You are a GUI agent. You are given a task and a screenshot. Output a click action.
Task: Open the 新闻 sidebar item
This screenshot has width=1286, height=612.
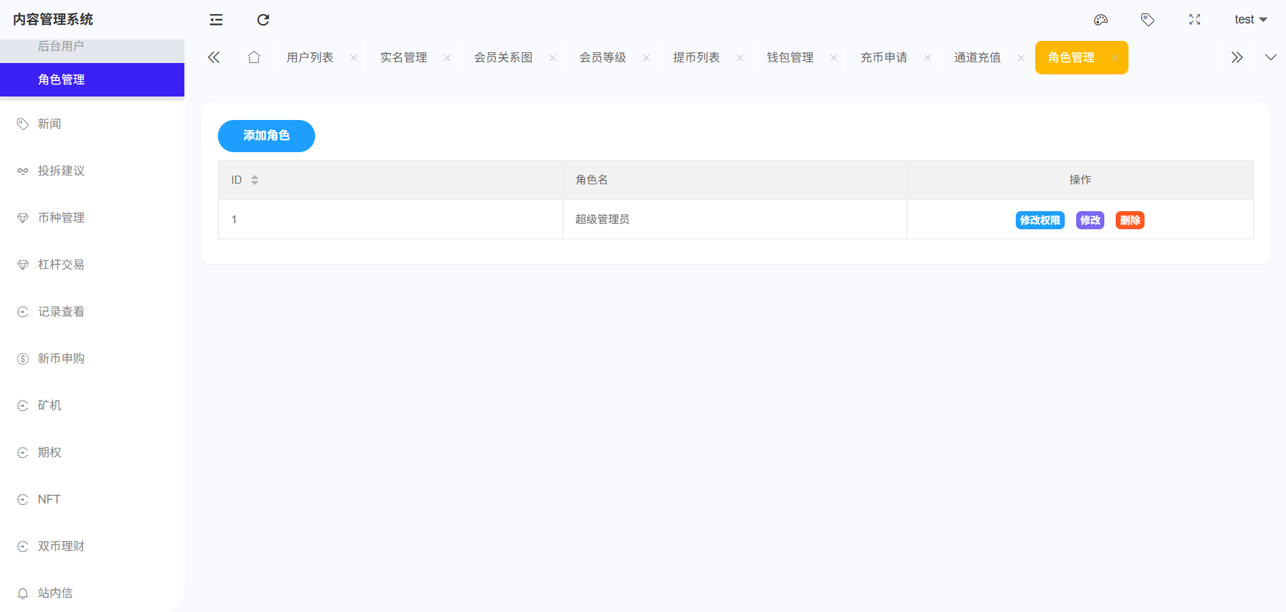[x=50, y=124]
